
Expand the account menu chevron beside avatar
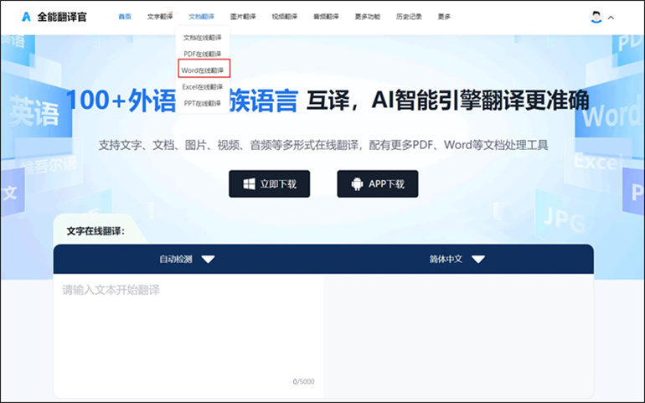(611, 18)
